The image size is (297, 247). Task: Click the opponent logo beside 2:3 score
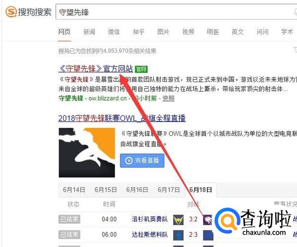click(x=208, y=235)
